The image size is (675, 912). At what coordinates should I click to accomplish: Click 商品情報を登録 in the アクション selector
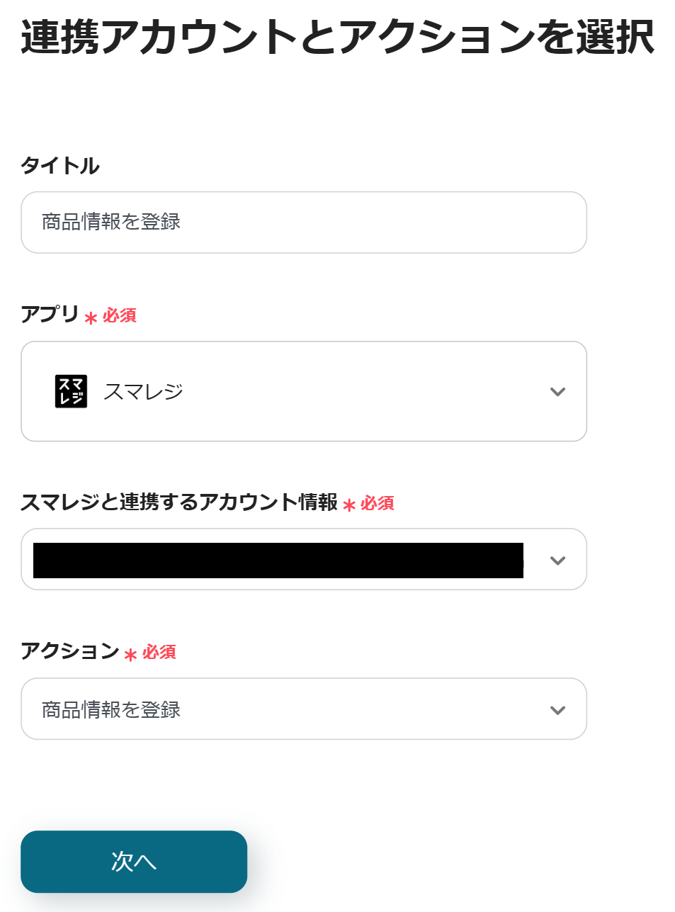(111, 710)
